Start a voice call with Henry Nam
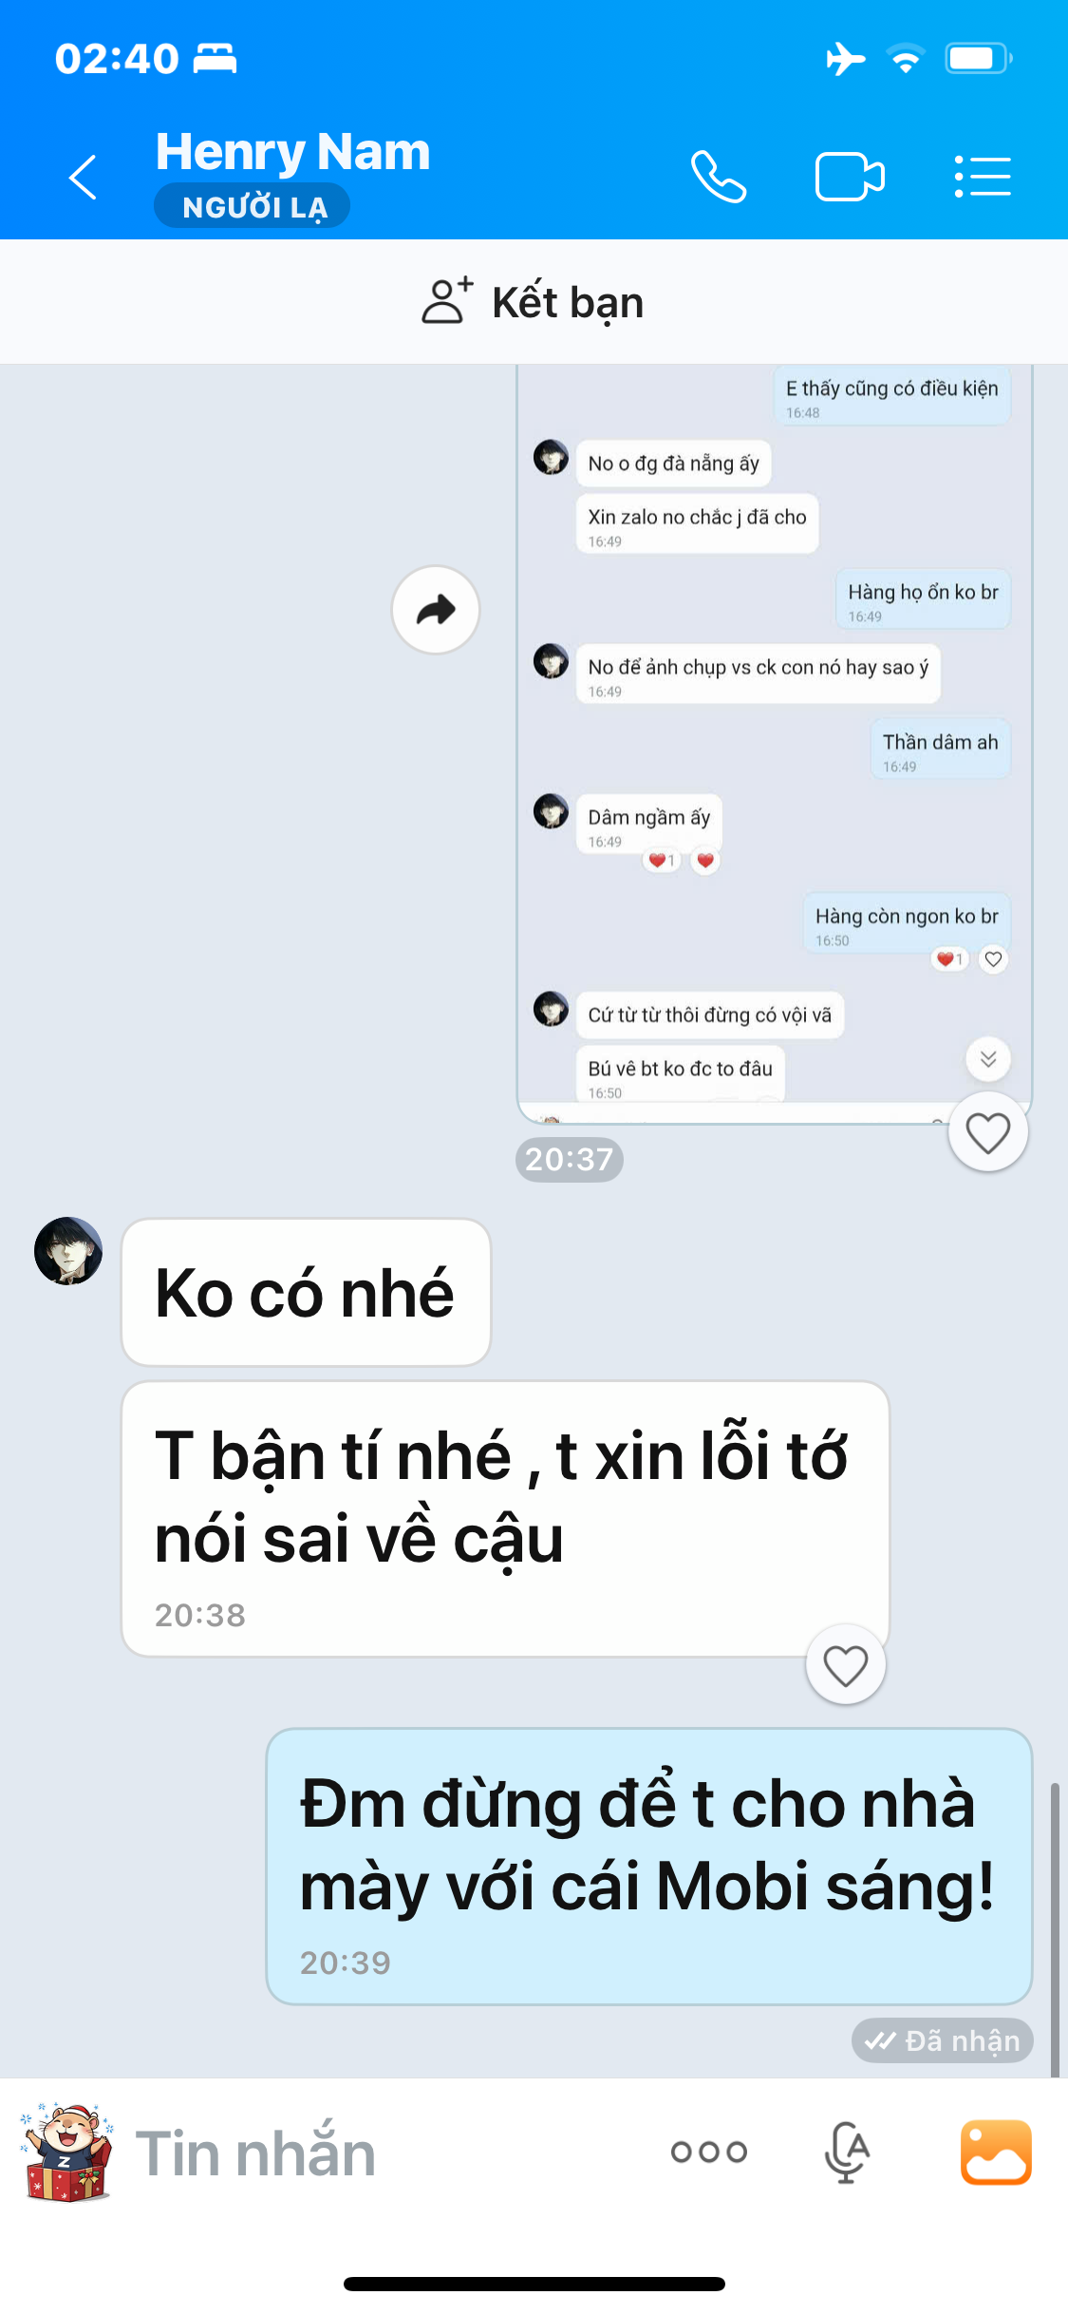Viewport: 1068px width, 2314px height. click(719, 177)
